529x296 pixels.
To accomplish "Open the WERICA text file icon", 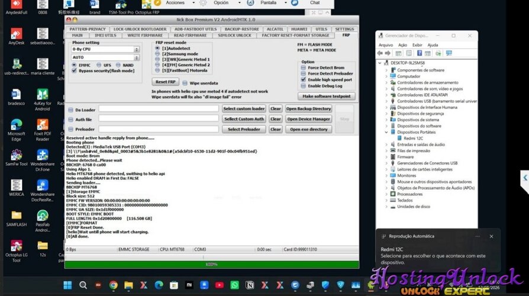I will coord(16,188).
